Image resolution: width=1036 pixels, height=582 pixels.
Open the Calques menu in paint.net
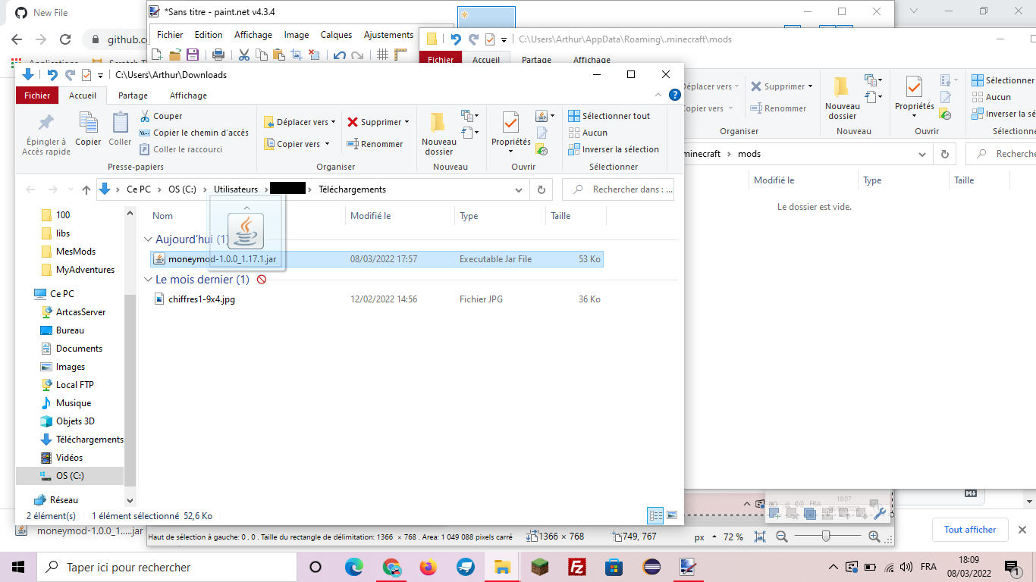[336, 35]
